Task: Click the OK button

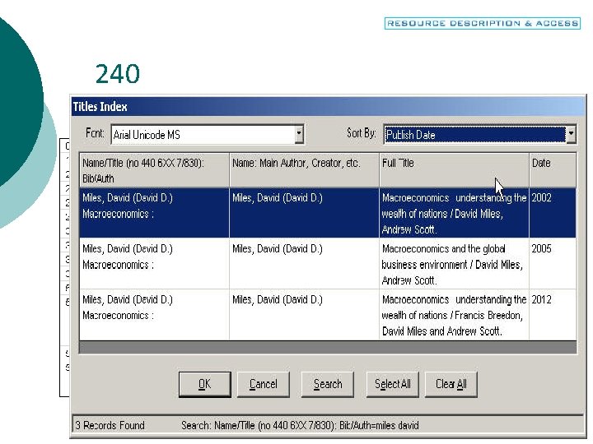Action: (x=204, y=384)
